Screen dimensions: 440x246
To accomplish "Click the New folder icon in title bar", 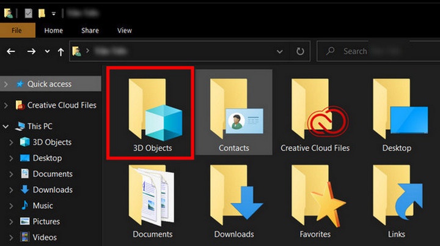I will pos(42,13).
